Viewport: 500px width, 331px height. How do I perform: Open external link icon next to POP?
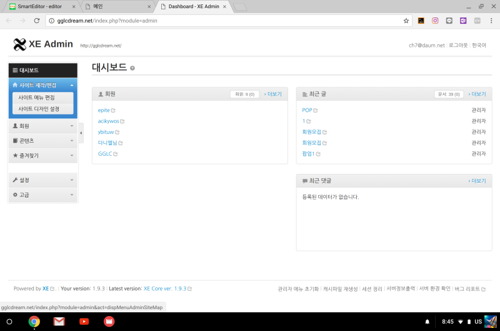(316, 110)
